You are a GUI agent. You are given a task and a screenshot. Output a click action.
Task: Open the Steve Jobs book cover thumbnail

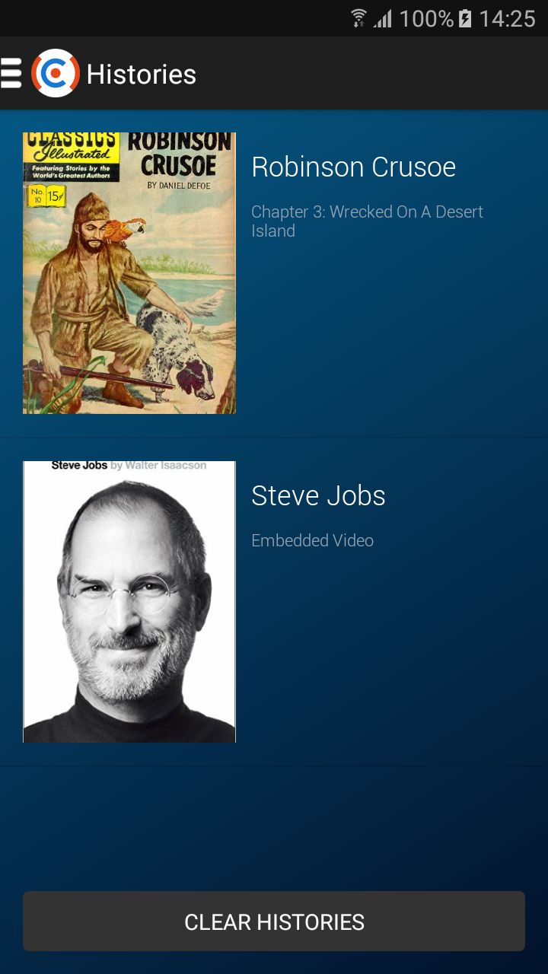[x=129, y=601]
